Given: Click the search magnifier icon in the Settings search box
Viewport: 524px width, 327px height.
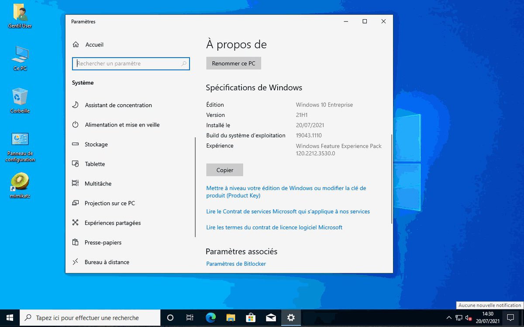Looking at the screenshot, I should (184, 64).
